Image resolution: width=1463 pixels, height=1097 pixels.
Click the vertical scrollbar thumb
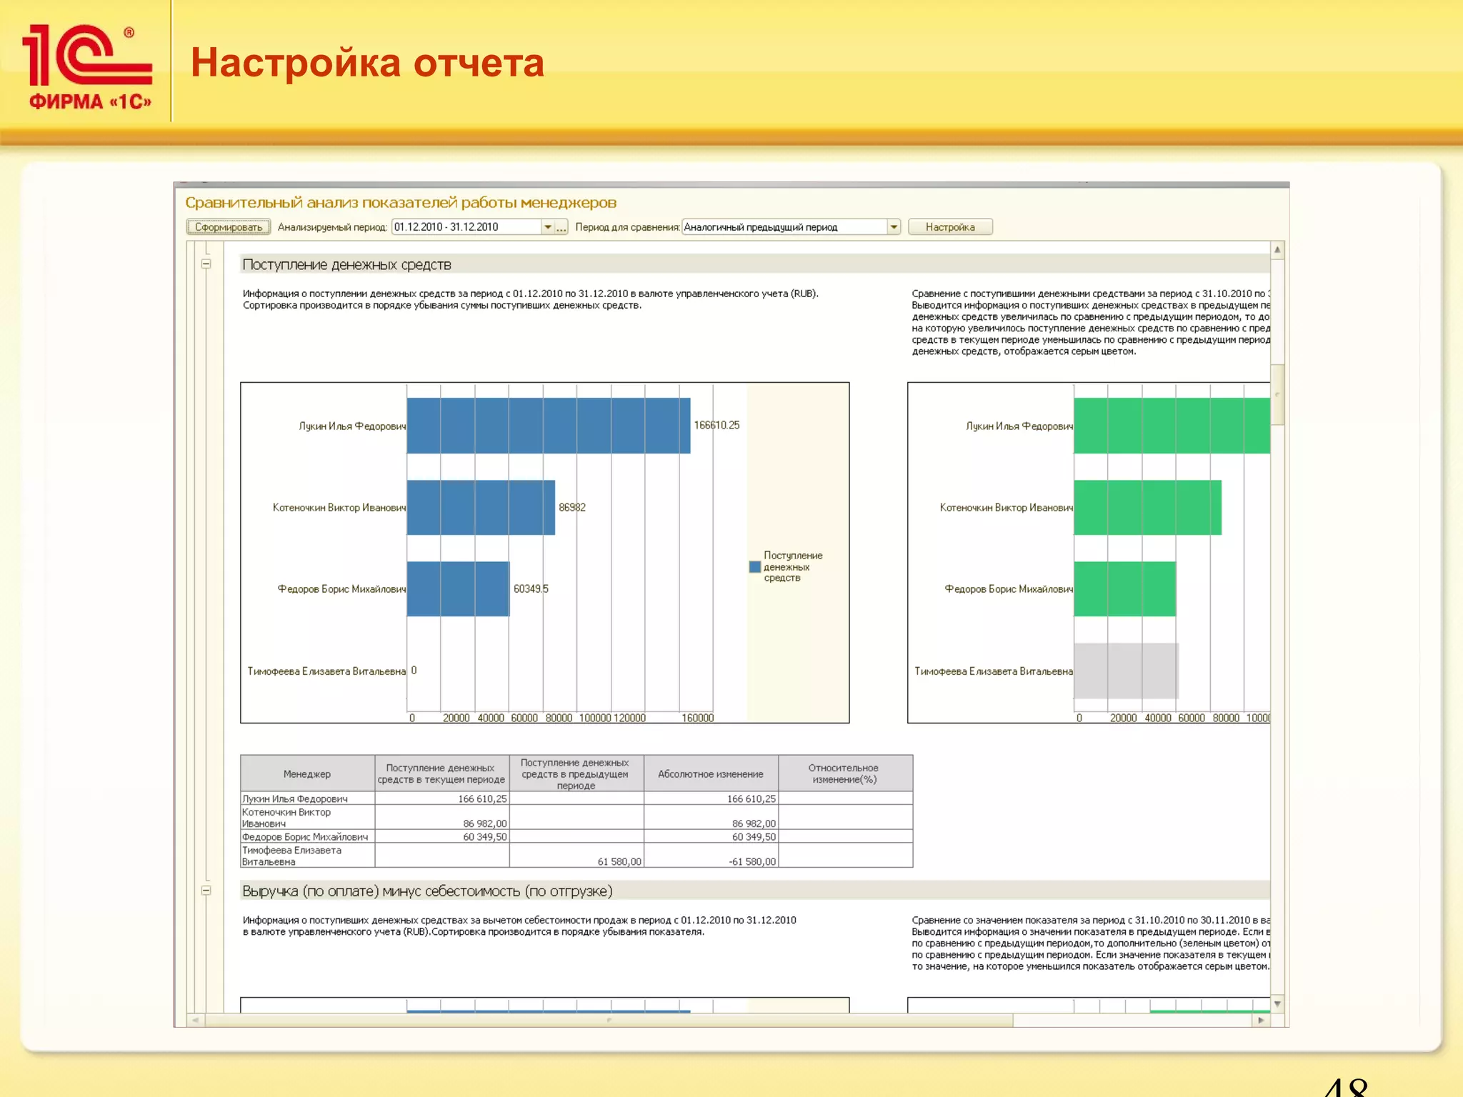coord(1277,394)
